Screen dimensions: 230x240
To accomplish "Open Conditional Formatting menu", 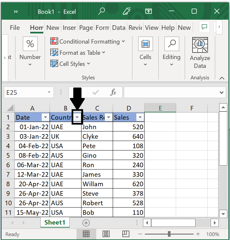I will [x=88, y=42].
